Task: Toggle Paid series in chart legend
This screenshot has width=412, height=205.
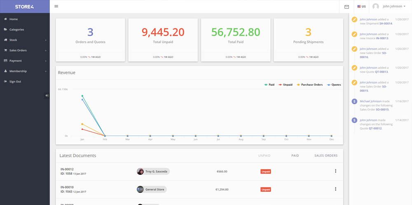Action: pyautogui.click(x=269, y=85)
